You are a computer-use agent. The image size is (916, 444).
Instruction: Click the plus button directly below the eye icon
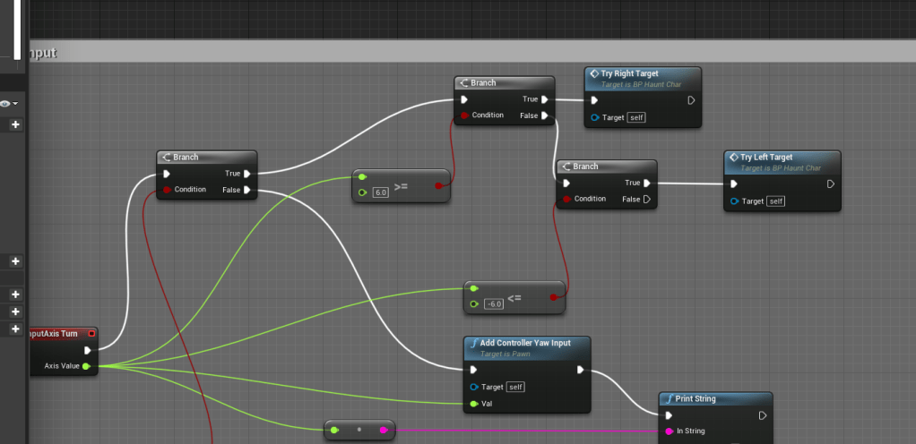click(15, 125)
